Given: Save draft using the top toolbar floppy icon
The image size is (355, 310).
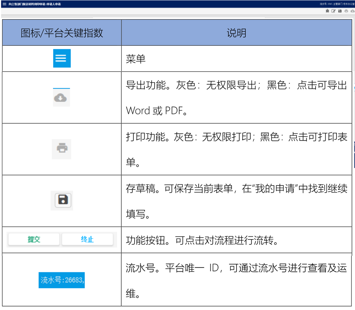Looking at the screenshot, I should (x=340, y=11).
